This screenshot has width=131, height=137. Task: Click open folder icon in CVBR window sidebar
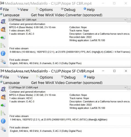pos(3,97)
